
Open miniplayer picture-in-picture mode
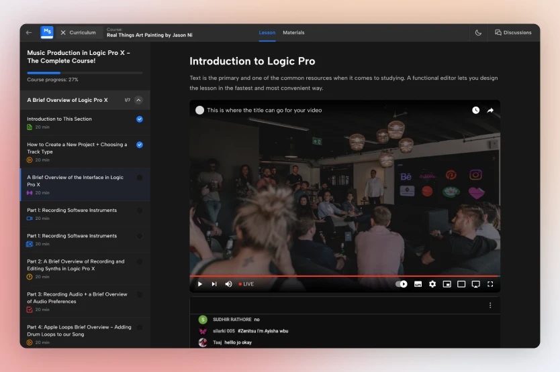pos(447,284)
